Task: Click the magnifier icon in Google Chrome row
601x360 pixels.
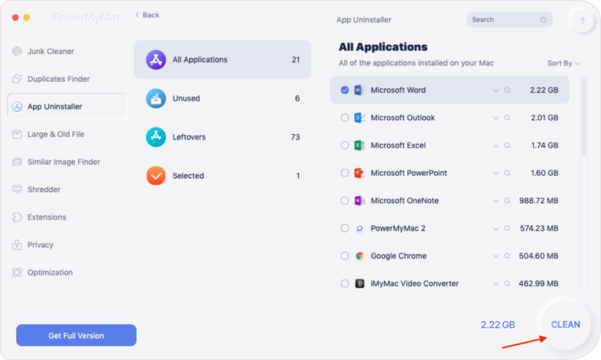Action: pos(506,256)
